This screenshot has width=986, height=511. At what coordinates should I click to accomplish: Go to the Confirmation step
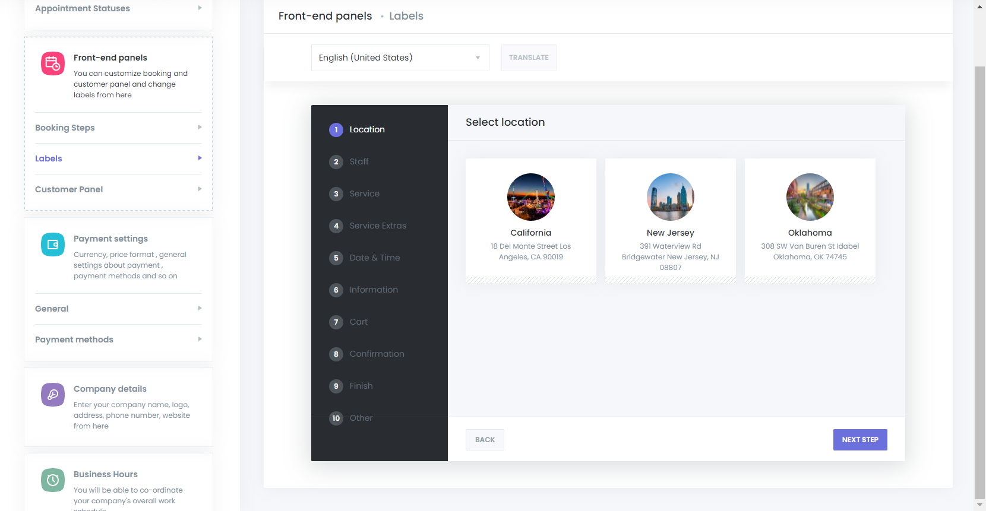377,354
